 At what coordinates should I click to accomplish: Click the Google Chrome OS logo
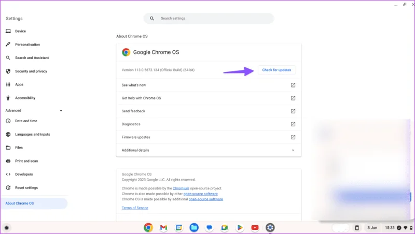(x=126, y=52)
